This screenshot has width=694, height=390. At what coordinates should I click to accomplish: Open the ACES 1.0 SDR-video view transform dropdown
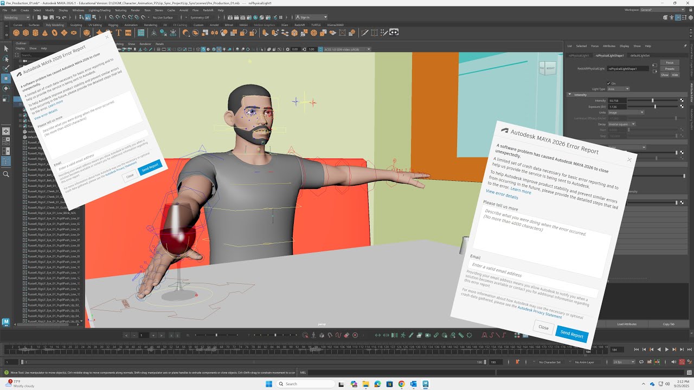[x=346, y=49]
